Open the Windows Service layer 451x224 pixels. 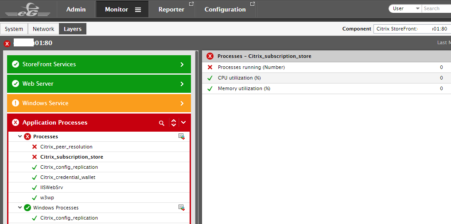tap(99, 103)
